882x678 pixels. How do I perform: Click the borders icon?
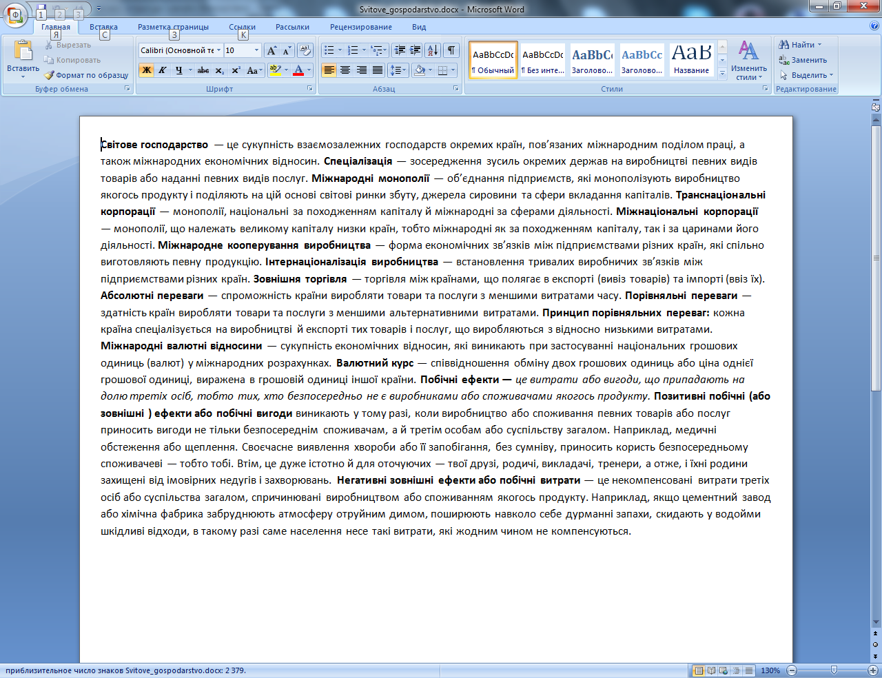(442, 70)
